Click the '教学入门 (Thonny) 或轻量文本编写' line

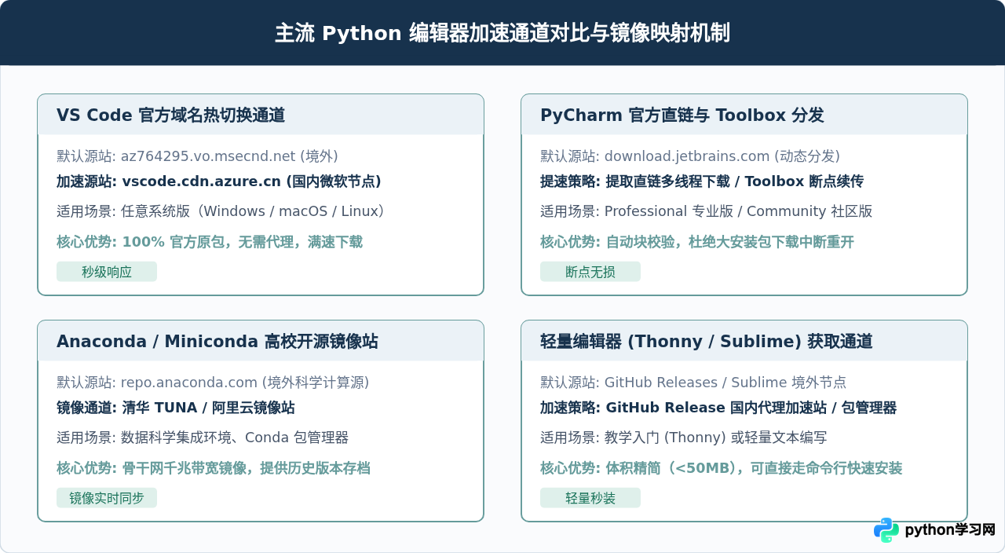pyautogui.click(x=684, y=438)
